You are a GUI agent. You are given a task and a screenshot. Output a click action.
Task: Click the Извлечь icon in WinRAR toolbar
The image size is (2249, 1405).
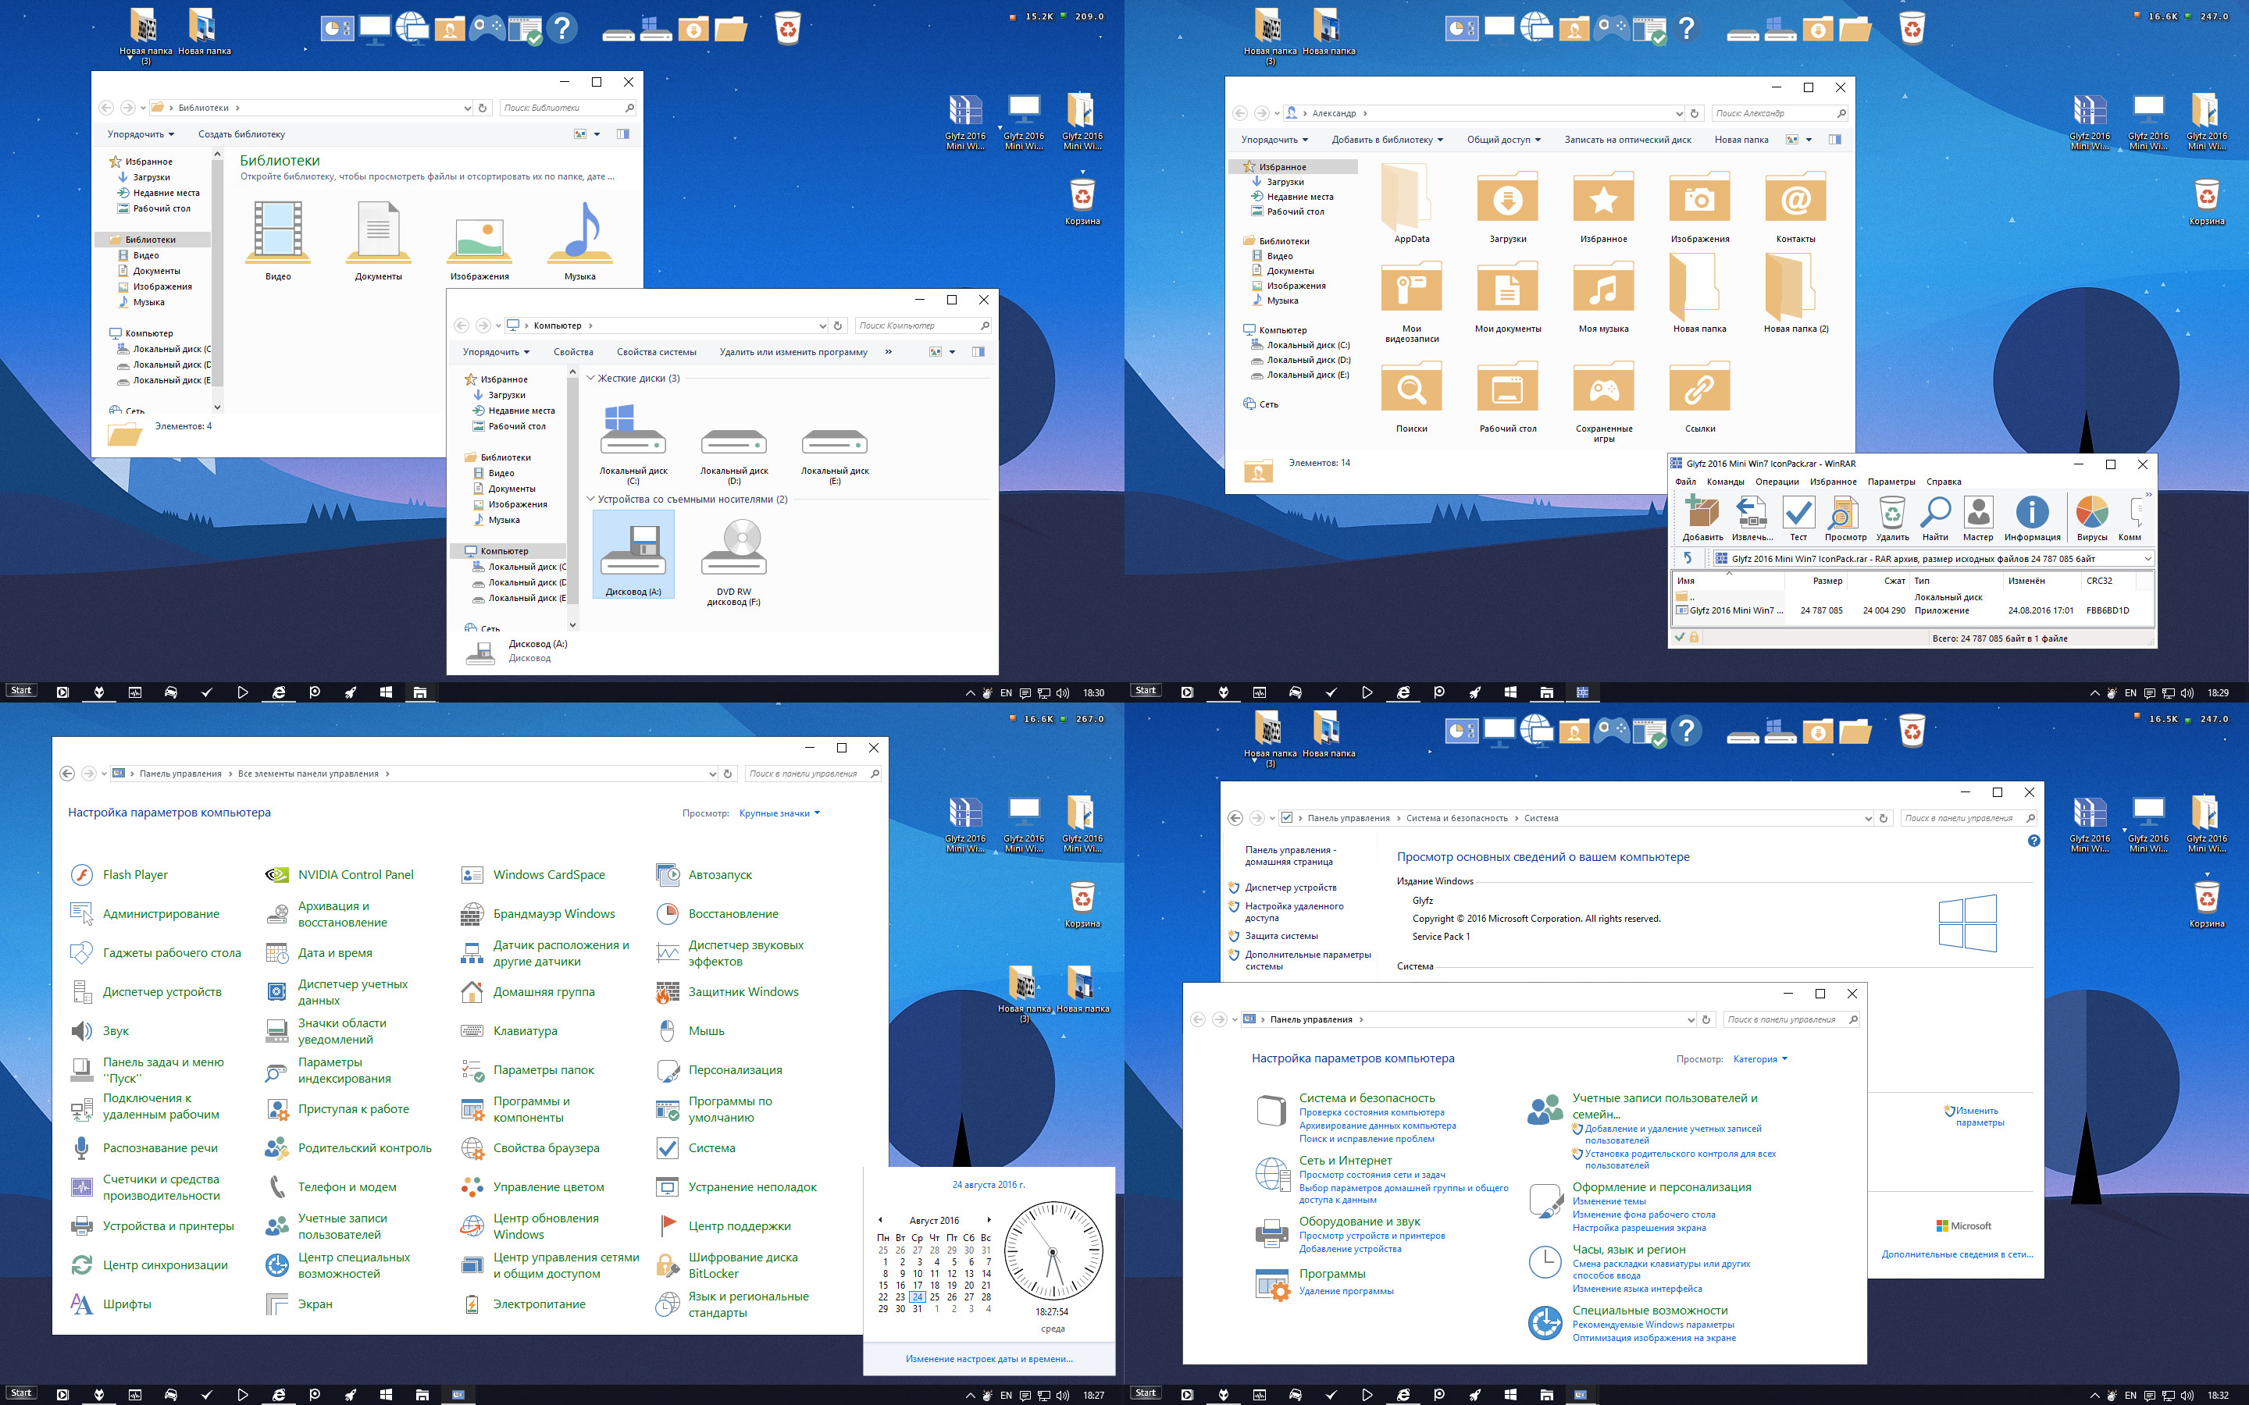(1752, 518)
